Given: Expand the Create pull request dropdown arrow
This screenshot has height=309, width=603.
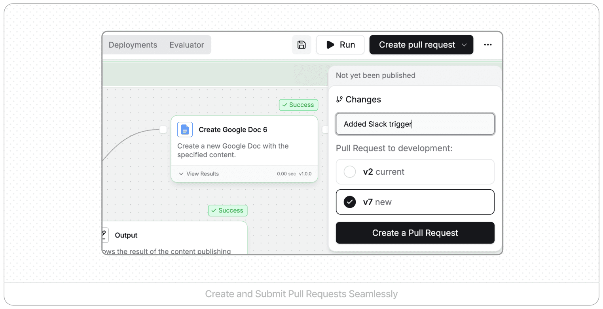Looking at the screenshot, I should [464, 45].
